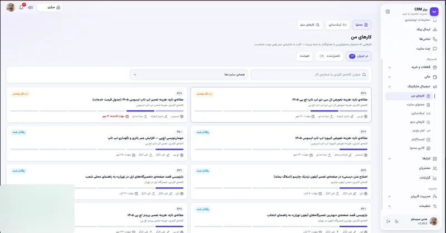
Task: Select the تکمیل‌شده (completed) filter tab
Action: pyautogui.click(x=329, y=56)
